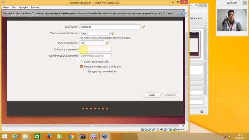Image resolution: width=249 pixels, height=140 pixels.
Task: Click the VM view scroll-right arrow
Action: (183, 126)
